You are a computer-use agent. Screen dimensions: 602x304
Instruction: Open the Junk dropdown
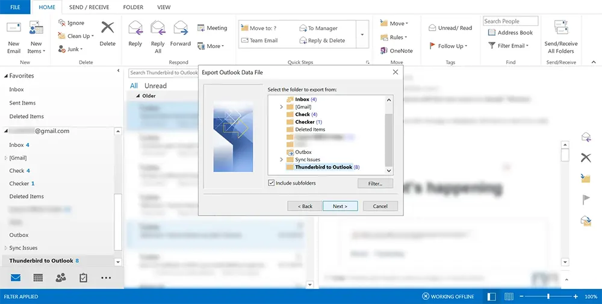coord(70,49)
